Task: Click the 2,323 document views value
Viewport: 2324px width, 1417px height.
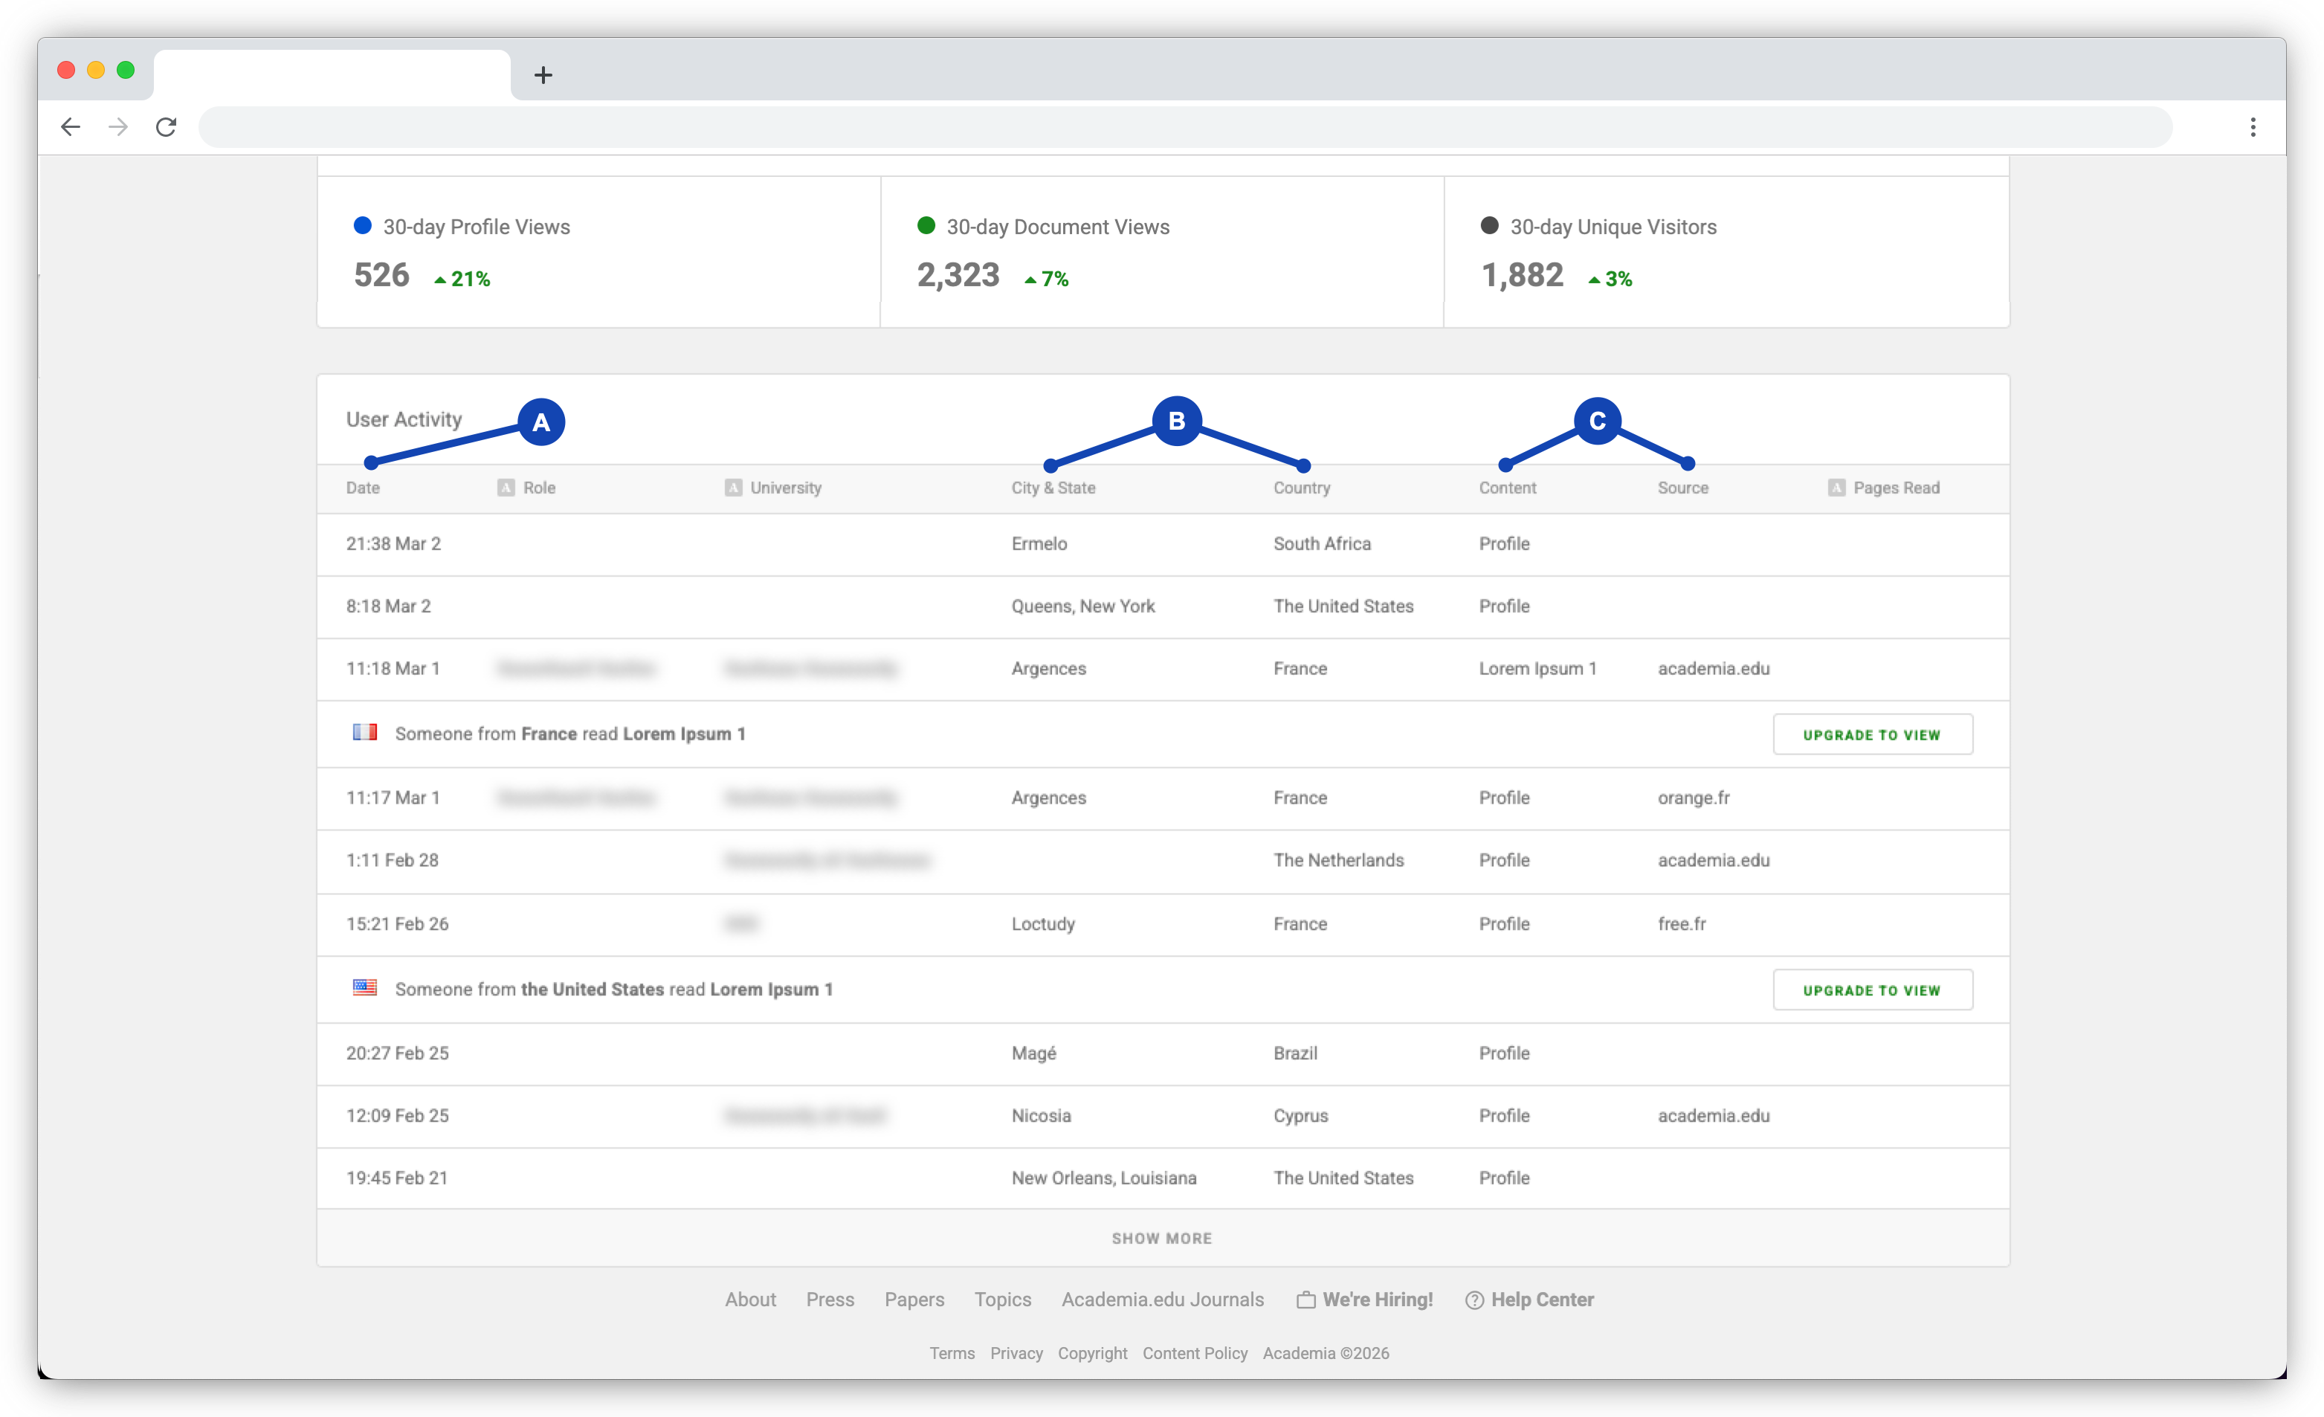Action: point(958,274)
